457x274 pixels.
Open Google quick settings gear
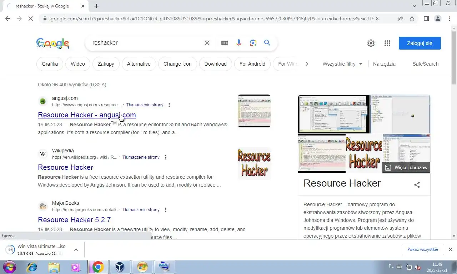[371, 43]
